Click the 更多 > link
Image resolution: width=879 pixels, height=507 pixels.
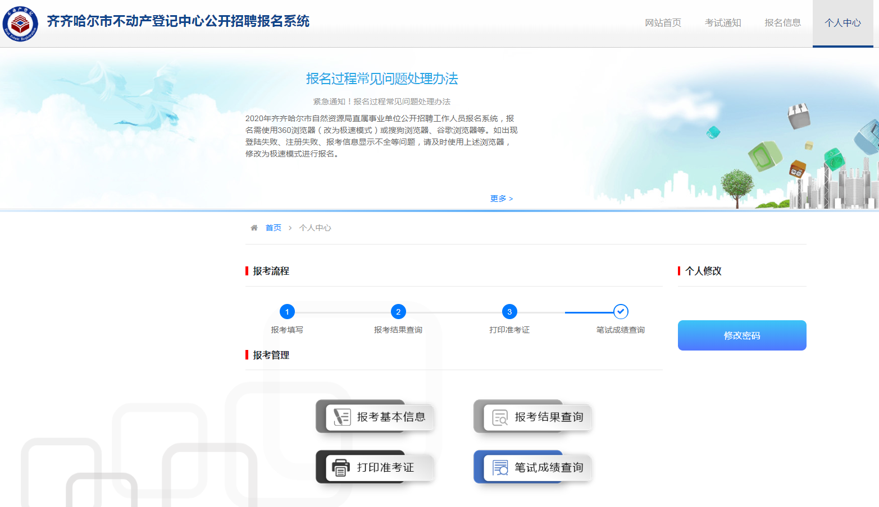pyautogui.click(x=502, y=199)
